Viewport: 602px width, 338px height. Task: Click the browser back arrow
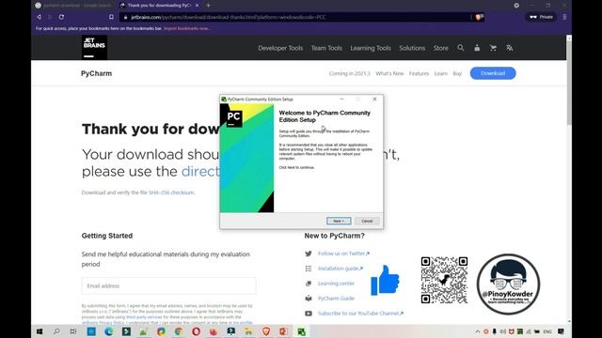(x=39, y=17)
